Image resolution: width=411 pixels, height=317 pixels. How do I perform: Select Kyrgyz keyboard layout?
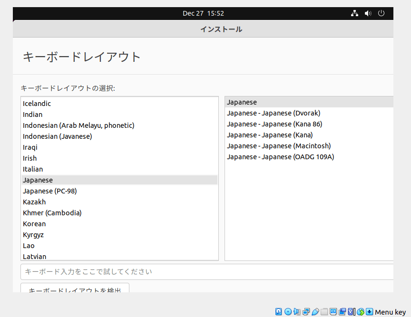coord(119,235)
